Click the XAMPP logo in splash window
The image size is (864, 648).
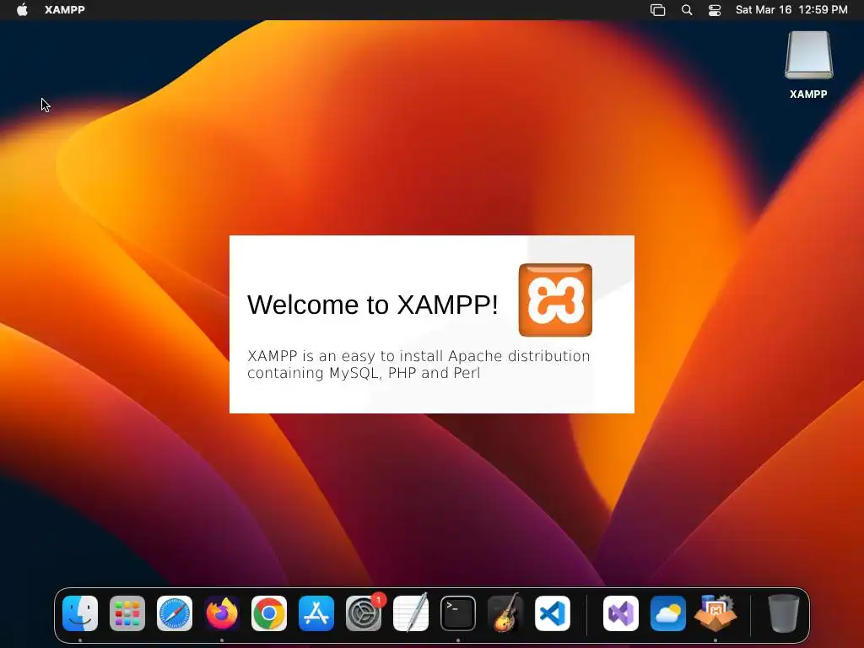point(555,300)
